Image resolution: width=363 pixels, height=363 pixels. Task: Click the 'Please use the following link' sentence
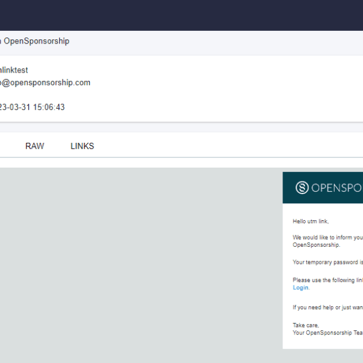[327, 280]
